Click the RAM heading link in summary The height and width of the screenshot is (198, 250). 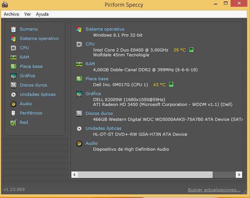[90, 64]
